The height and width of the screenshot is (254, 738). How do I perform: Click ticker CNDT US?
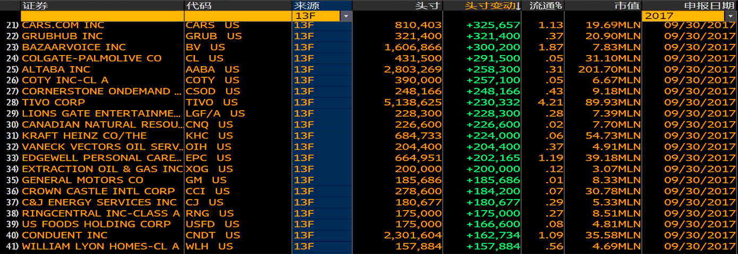[x=213, y=235]
